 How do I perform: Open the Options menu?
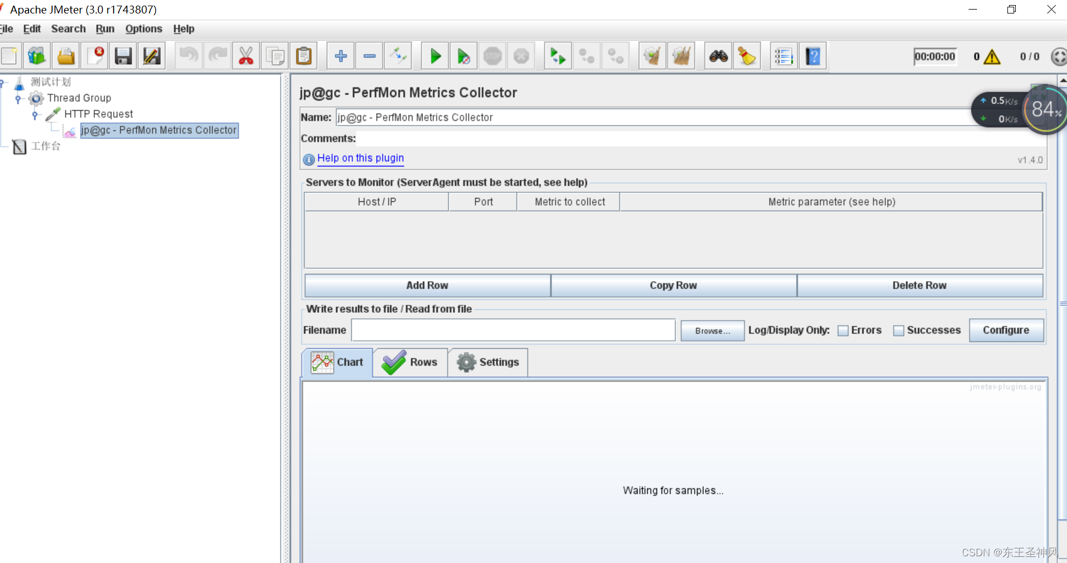click(x=143, y=29)
